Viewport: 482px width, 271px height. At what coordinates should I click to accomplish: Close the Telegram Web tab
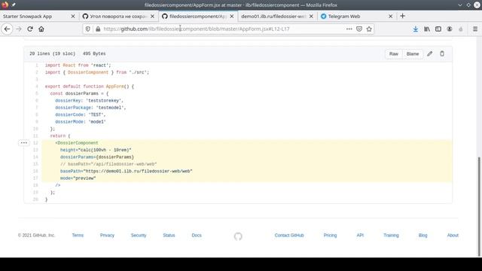390,17
